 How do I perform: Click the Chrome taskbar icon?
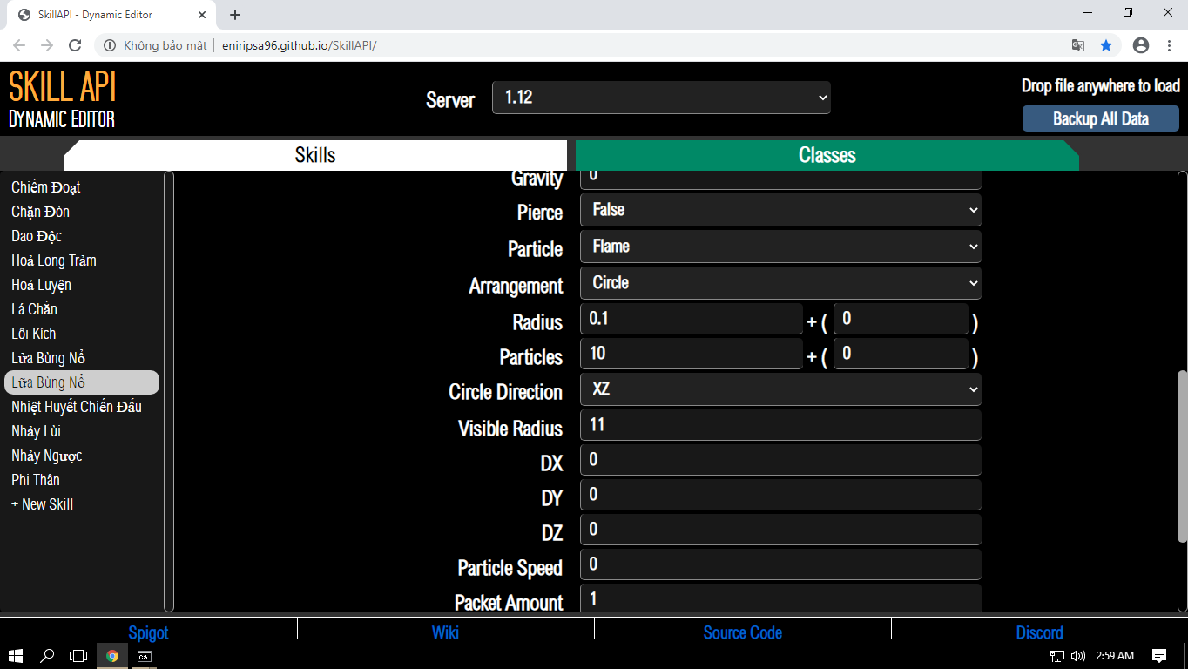(112, 656)
